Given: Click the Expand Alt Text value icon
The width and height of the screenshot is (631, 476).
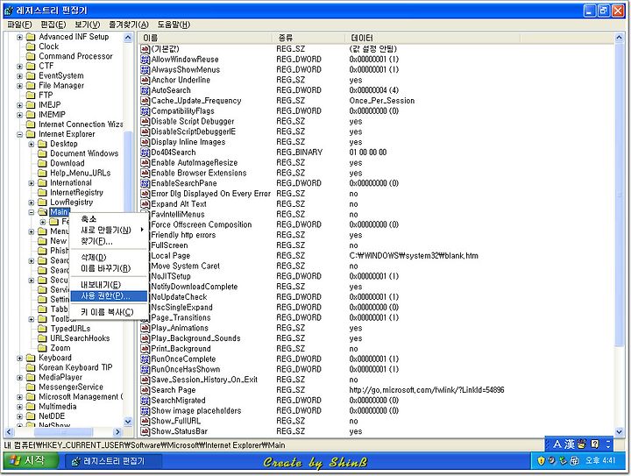Looking at the screenshot, I should [x=145, y=204].
